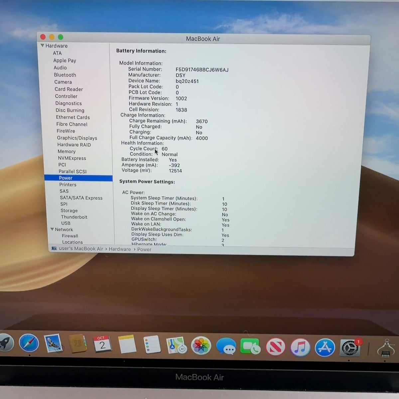Click the Cycle Count value 60

(x=165, y=149)
